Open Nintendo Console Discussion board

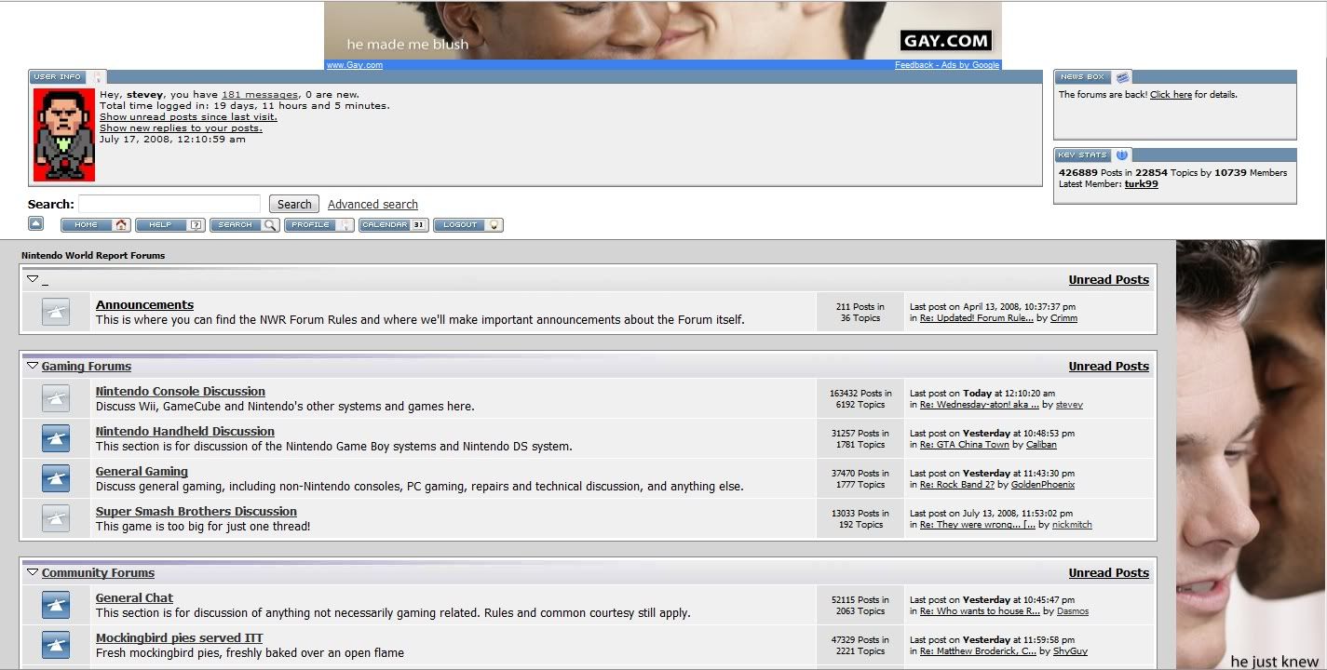point(181,391)
